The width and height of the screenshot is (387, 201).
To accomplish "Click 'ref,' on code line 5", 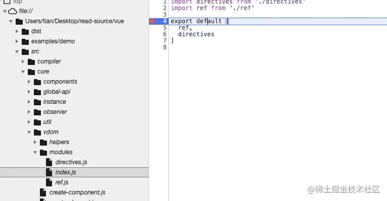I will [185, 28].
